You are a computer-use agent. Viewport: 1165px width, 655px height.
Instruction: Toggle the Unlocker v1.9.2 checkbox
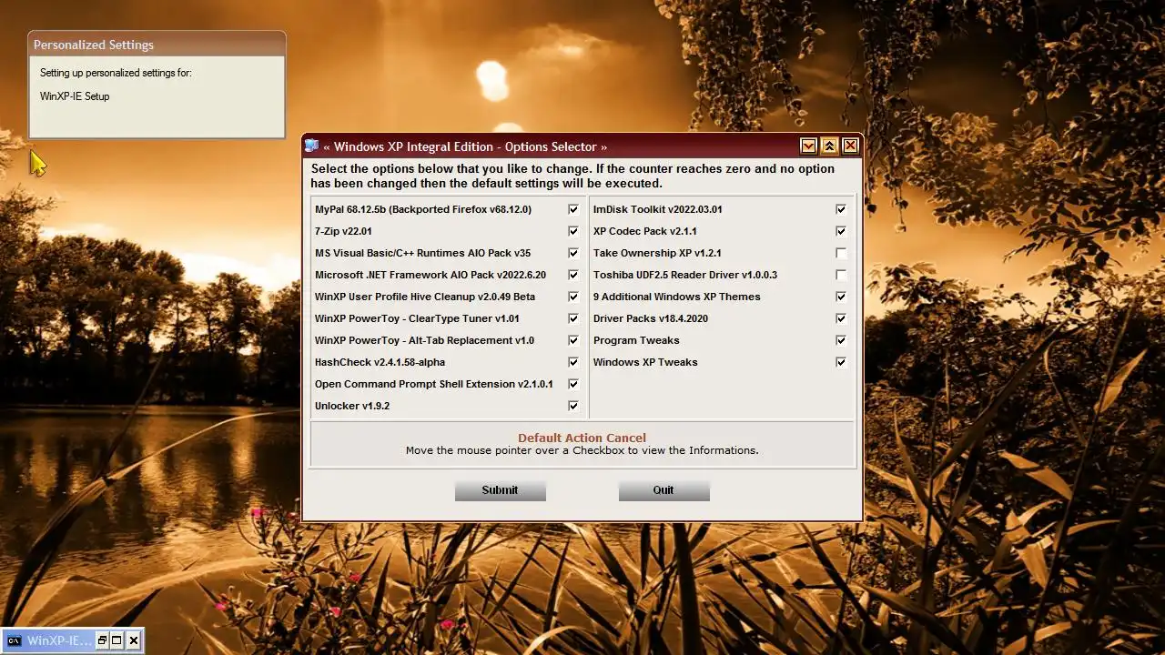pyautogui.click(x=573, y=406)
